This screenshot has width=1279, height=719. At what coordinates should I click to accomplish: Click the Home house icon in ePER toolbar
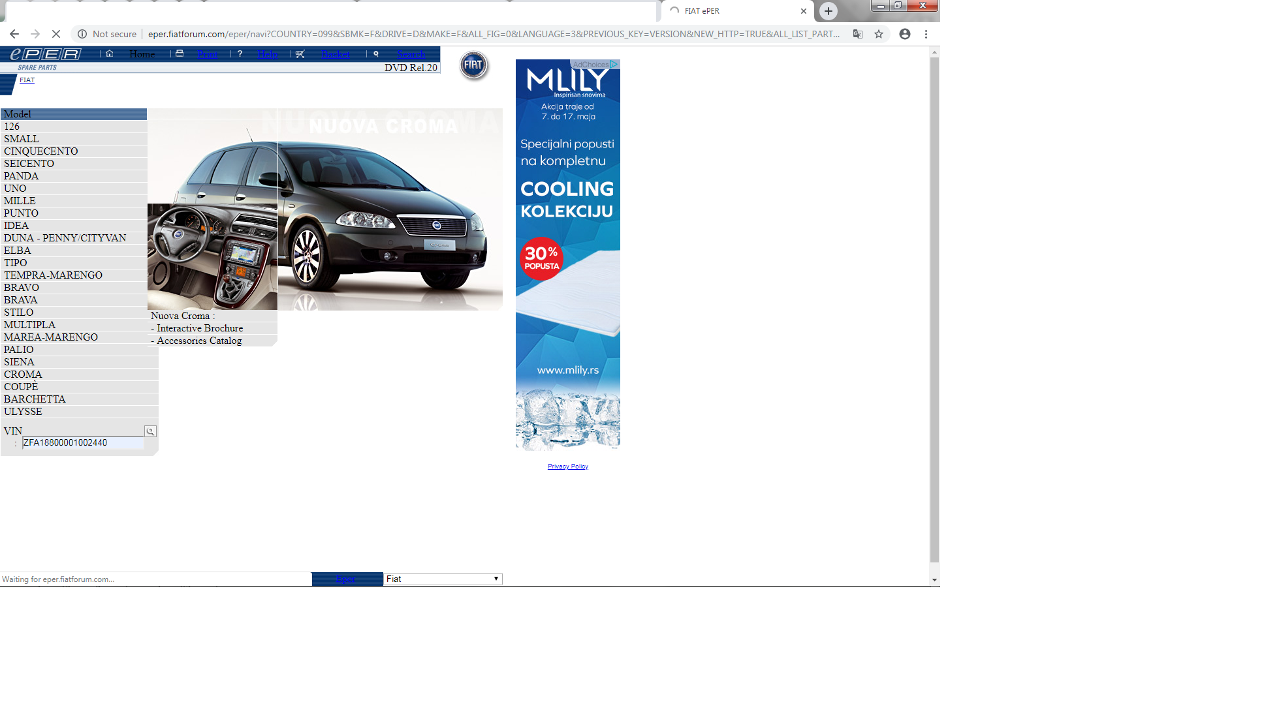click(110, 54)
